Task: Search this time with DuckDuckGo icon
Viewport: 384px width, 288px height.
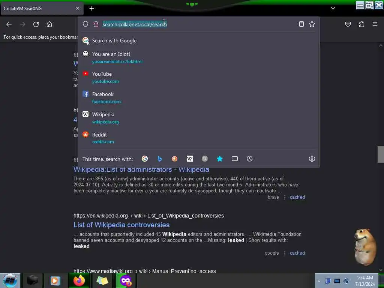Action: click(x=175, y=159)
